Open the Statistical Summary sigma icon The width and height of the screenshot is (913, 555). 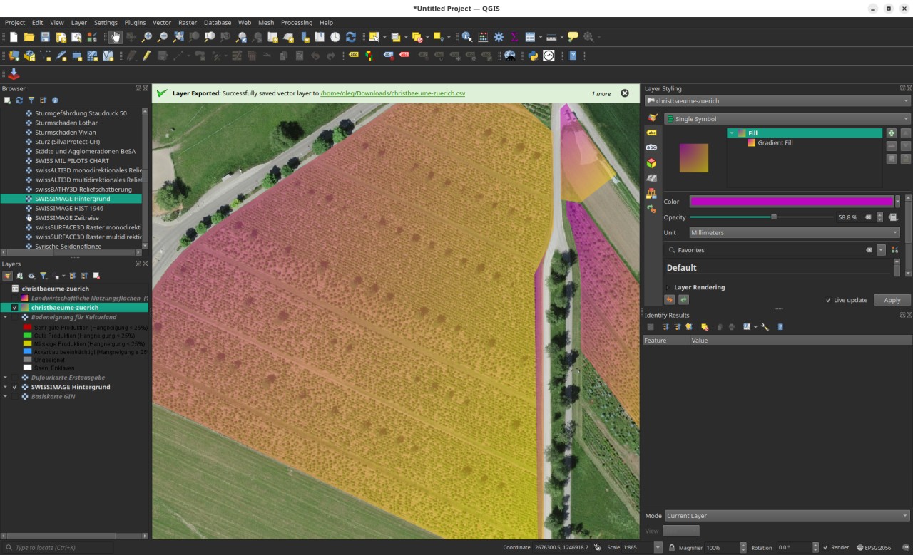[x=514, y=37]
